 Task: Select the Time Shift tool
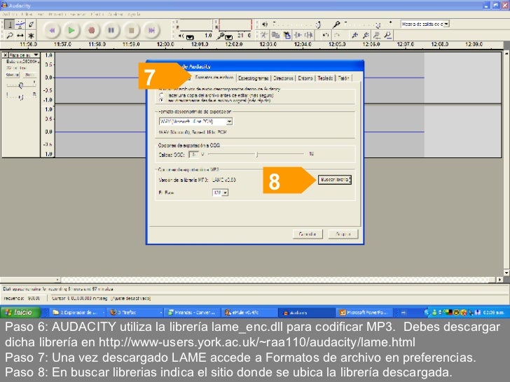[20, 35]
